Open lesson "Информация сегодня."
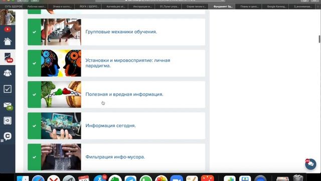Screen dimensions: 321x181 pyautogui.click(x=110, y=126)
